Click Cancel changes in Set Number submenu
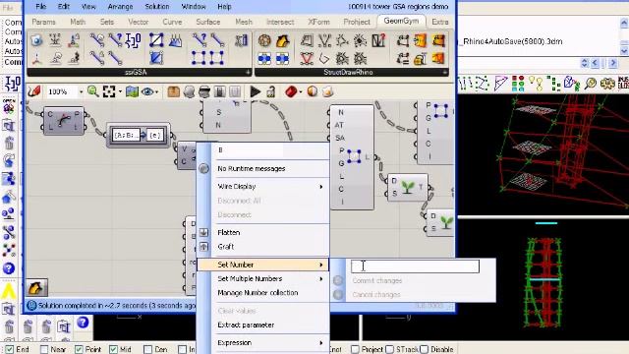The height and width of the screenshot is (354, 629). [x=376, y=295]
